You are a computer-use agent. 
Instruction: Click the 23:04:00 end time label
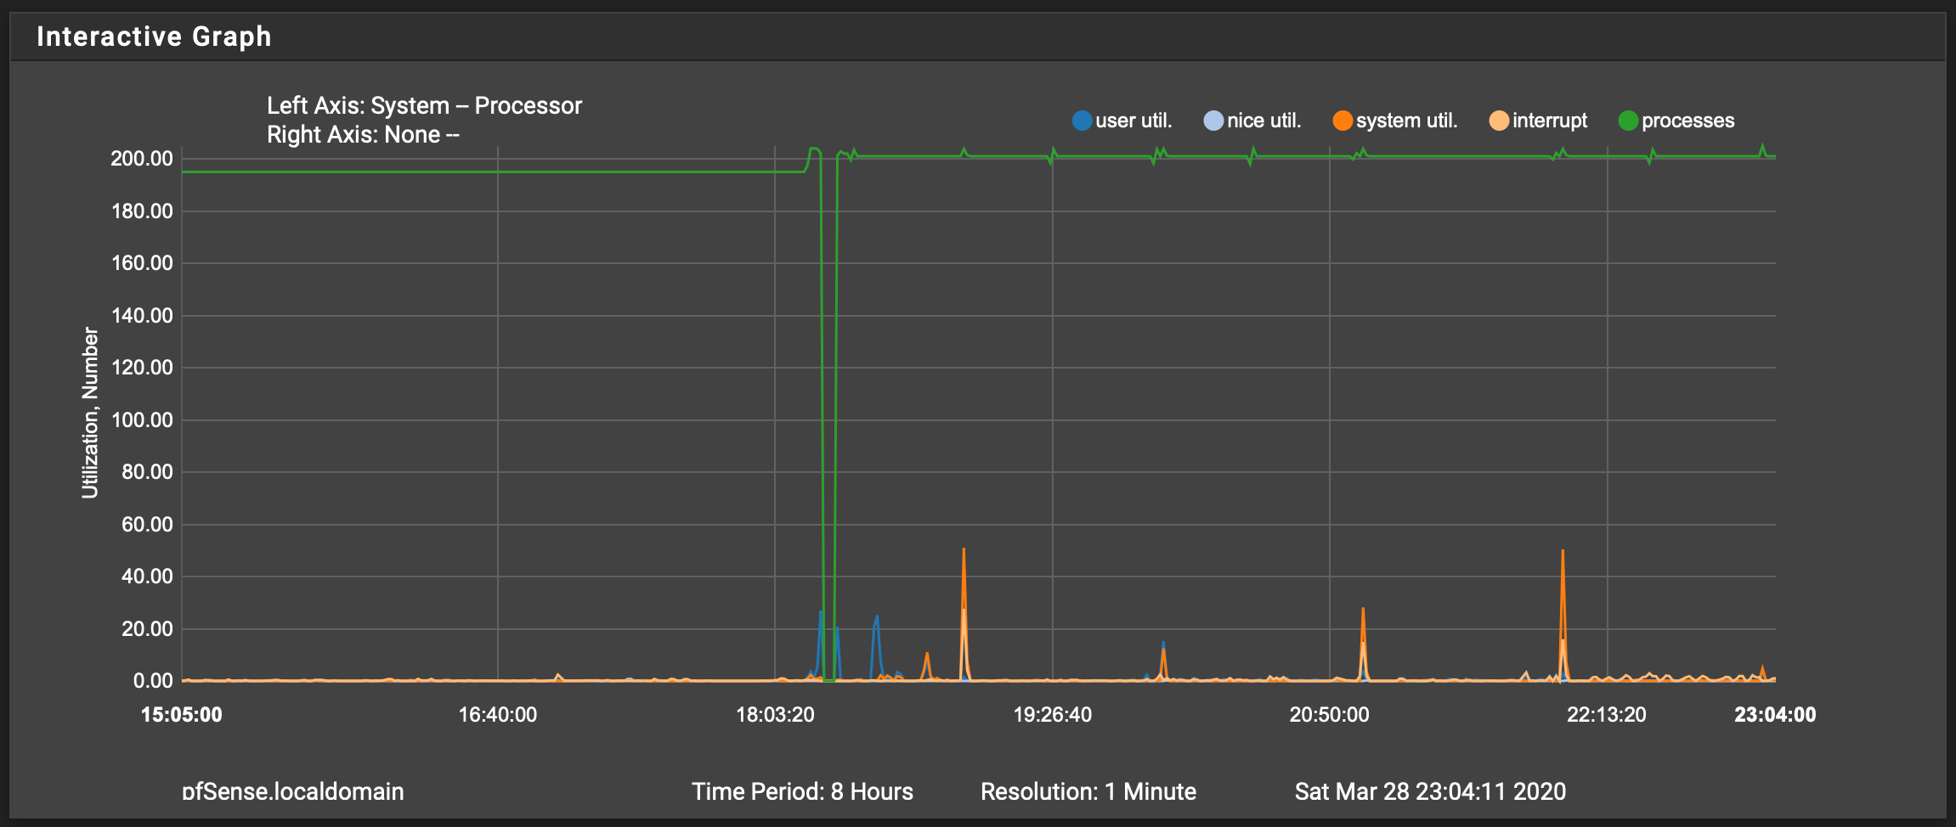[x=1774, y=715]
